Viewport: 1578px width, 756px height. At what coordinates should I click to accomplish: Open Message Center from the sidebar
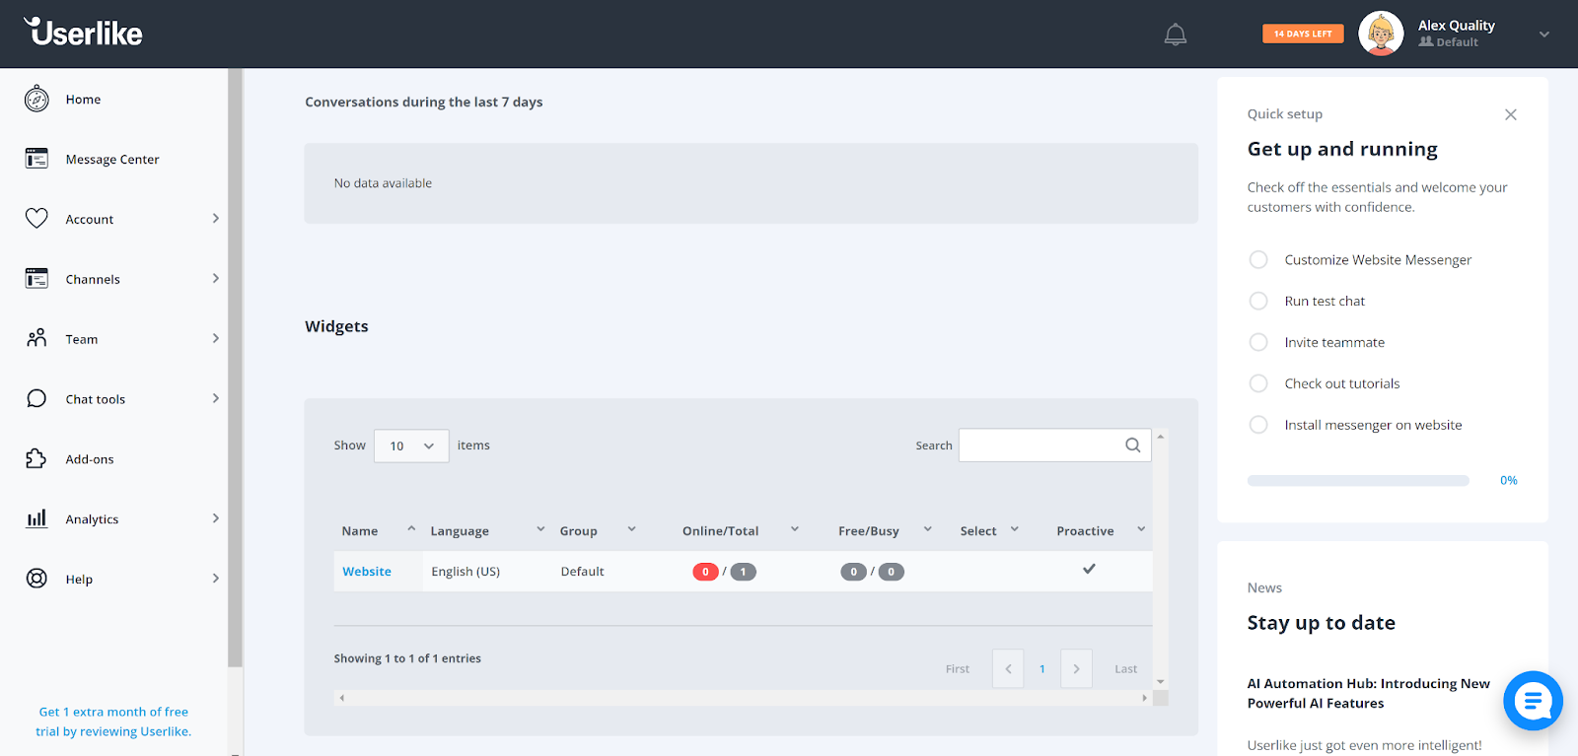point(111,159)
